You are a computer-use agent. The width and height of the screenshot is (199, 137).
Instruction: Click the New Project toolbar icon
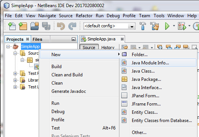[x=23, y=26]
